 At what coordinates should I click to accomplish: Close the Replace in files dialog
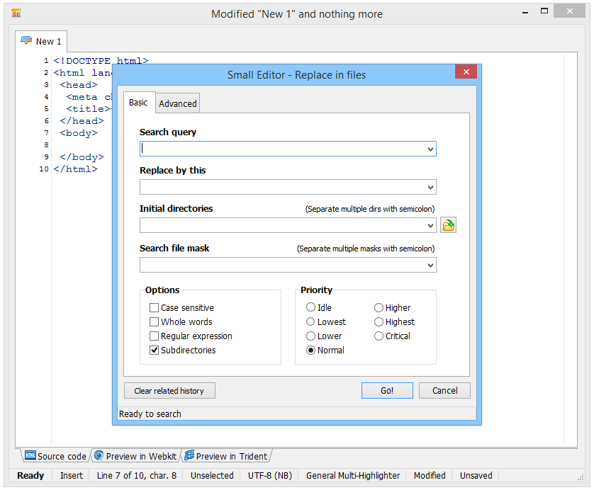tap(466, 72)
